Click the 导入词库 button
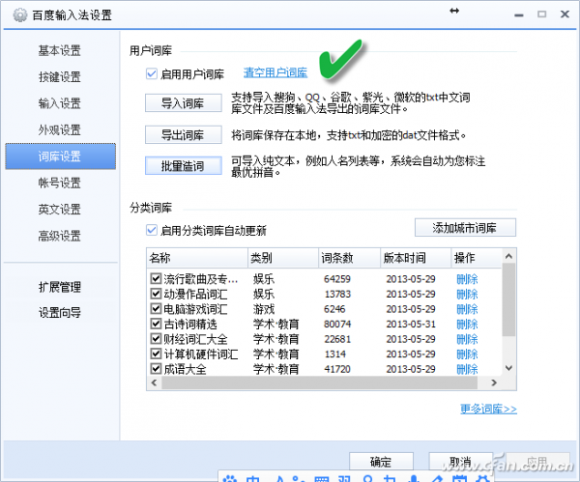This screenshot has height=482, width=580. [x=183, y=103]
